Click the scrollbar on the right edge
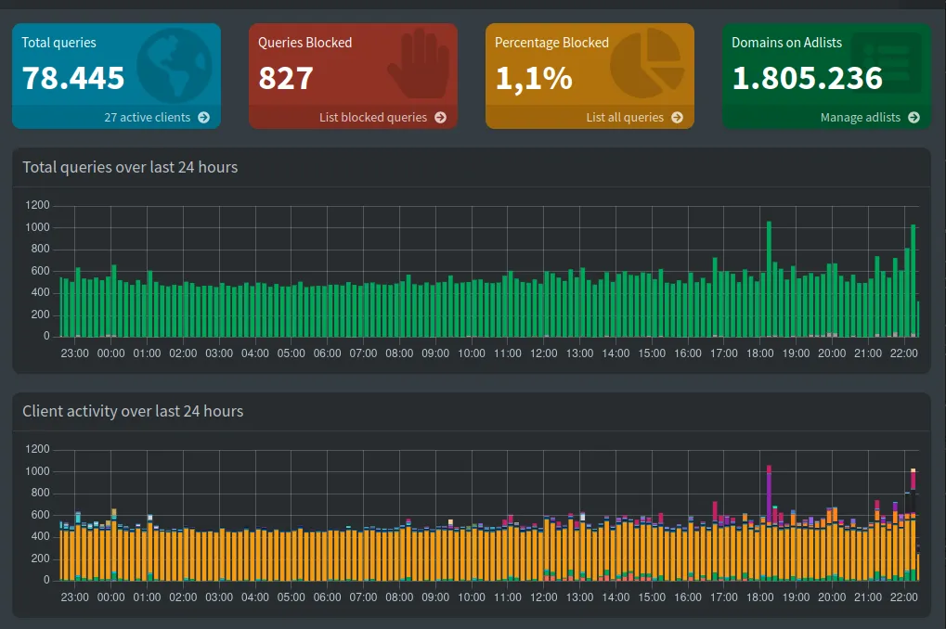Viewport: 946px width, 629px height. pos(942,158)
